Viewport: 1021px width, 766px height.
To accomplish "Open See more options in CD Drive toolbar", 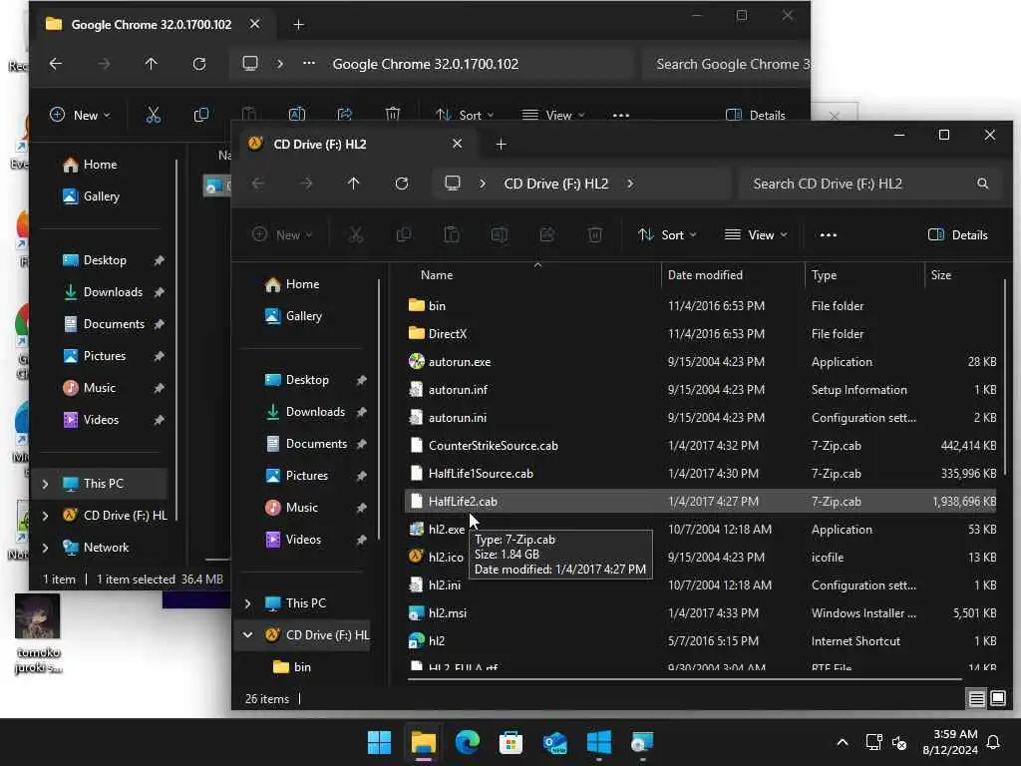I will click(x=829, y=235).
